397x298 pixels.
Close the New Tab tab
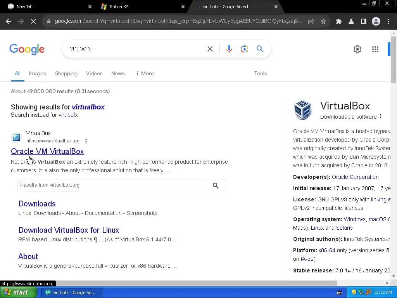coord(90,7)
